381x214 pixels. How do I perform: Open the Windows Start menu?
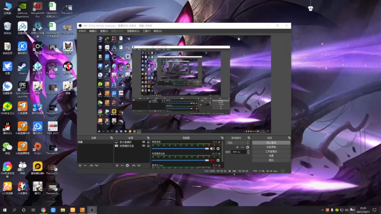5,210
